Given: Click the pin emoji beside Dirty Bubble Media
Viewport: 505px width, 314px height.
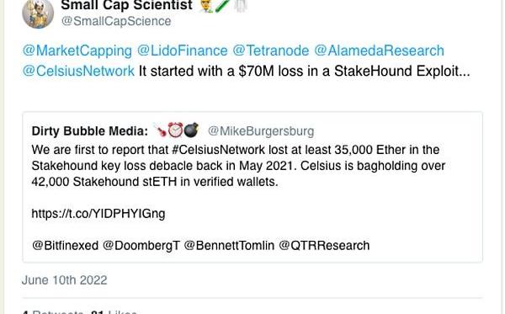Looking at the screenshot, I should pos(161,130).
